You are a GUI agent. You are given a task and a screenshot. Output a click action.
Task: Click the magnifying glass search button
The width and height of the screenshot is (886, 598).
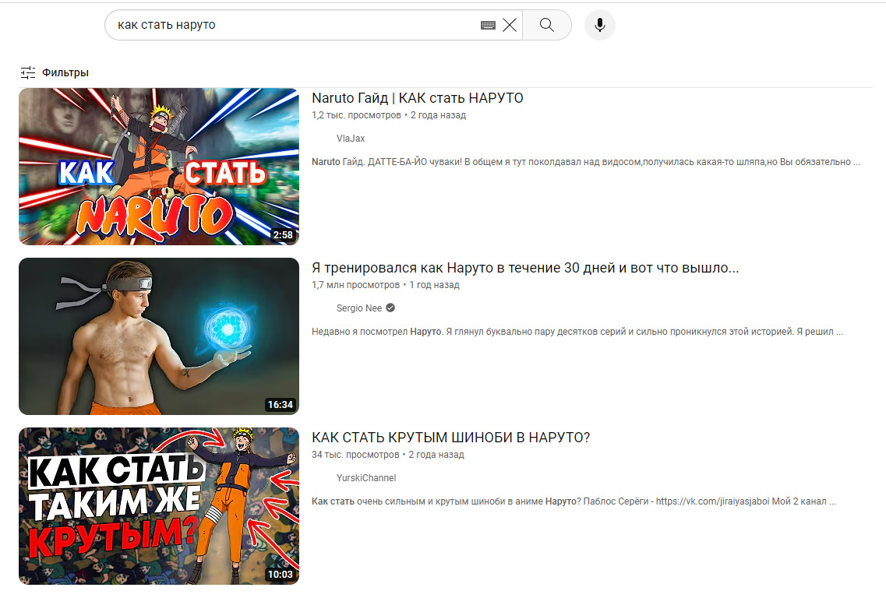(x=546, y=25)
